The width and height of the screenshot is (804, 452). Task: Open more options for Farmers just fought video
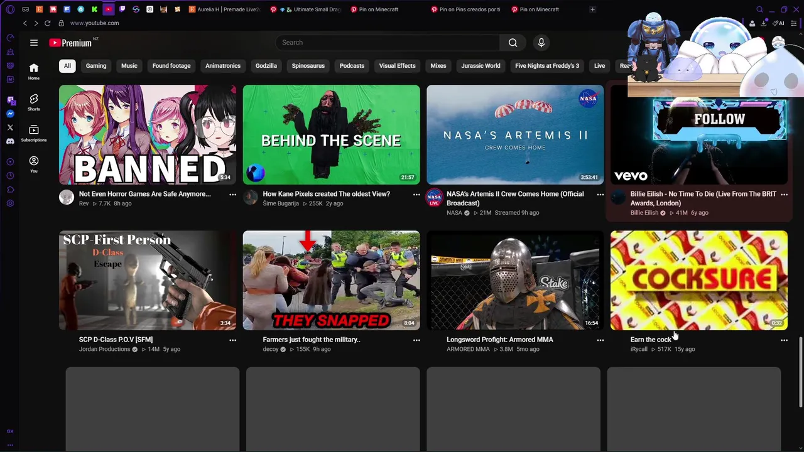coord(416,340)
